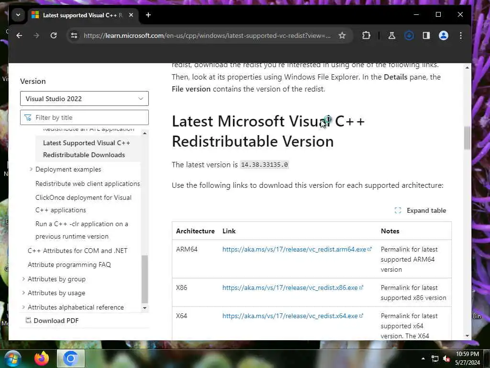Screen dimensions: 490x368
Task: Open C++ Attributes for COM and .NET
Action: click(78, 251)
